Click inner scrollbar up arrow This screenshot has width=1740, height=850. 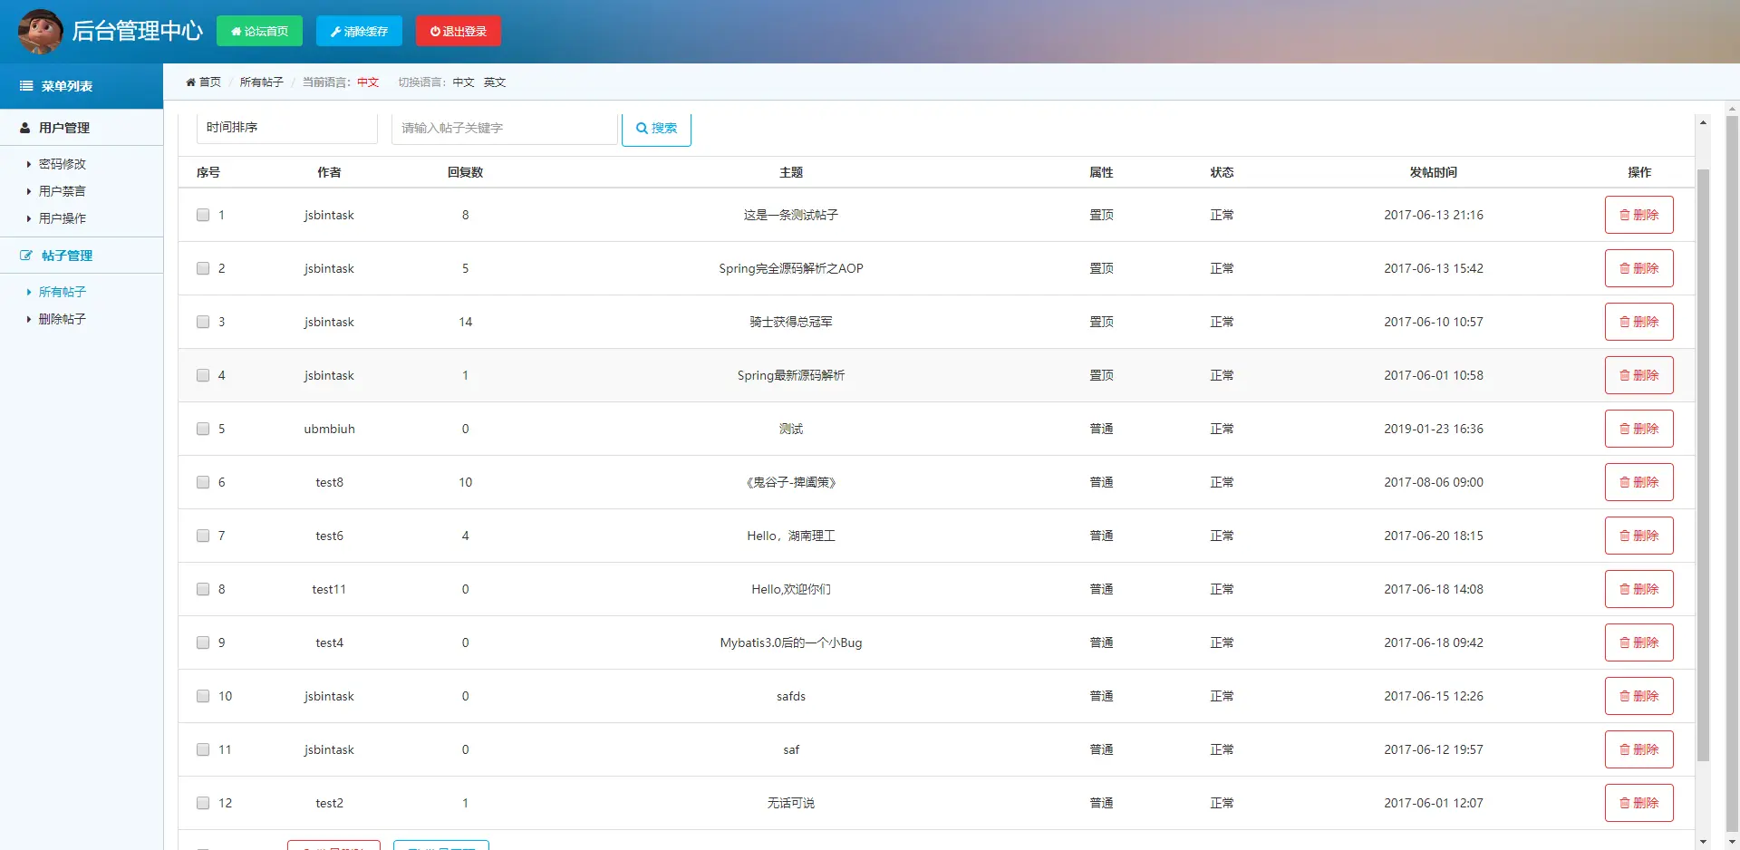[x=1703, y=122]
